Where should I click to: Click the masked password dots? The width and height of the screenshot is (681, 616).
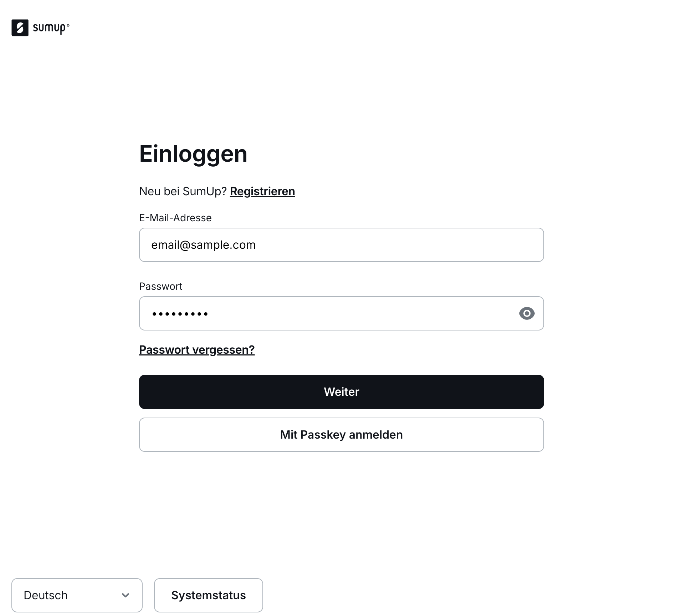180,314
